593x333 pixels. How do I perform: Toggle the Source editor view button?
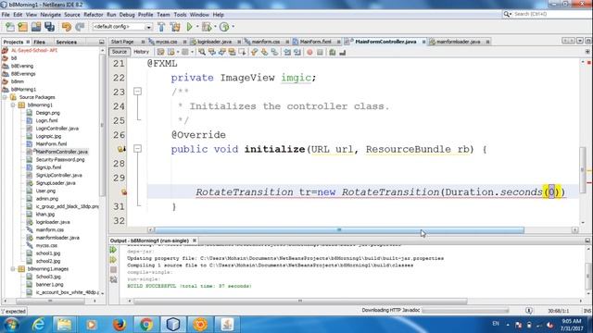[x=120, y=52]
